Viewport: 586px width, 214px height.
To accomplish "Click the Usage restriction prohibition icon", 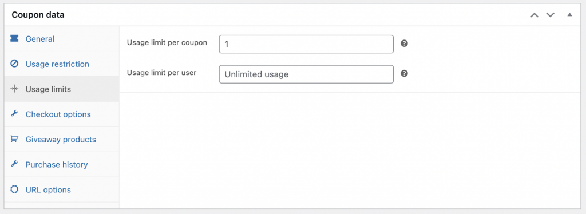I will pos(14,64).
